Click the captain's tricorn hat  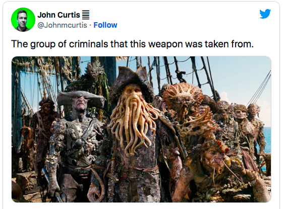coord(131,82)
